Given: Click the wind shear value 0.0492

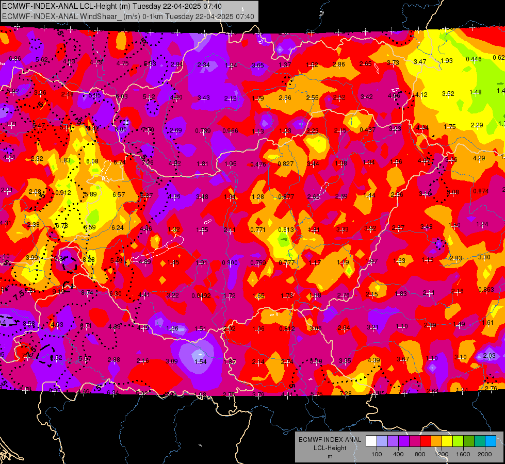Looking at the screenshot, I should [x=201, y=296].
